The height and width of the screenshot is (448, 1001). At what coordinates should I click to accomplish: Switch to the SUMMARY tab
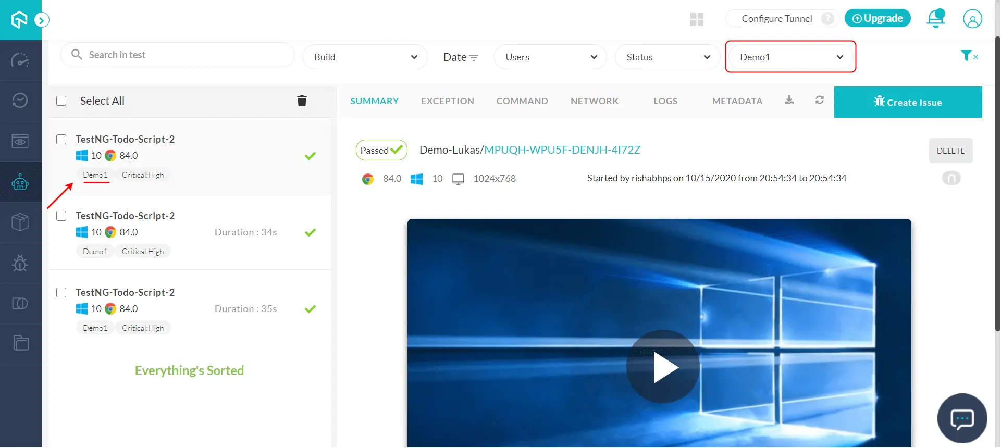[x=375, y=101]
